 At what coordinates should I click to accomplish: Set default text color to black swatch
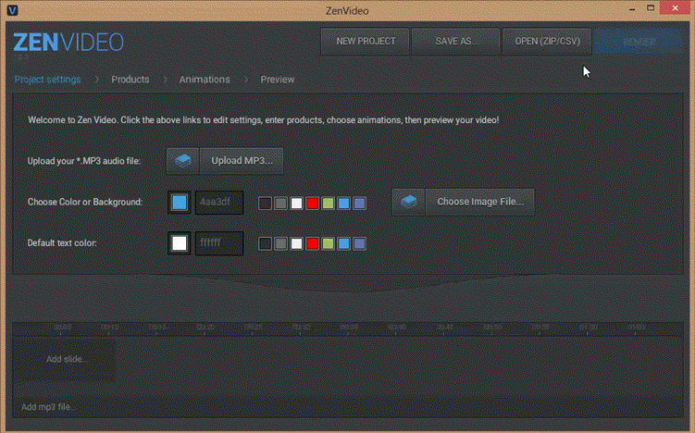coord(265,243)
